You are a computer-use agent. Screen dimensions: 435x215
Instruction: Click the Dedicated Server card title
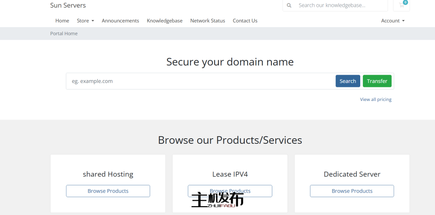[x=352, y=174]
